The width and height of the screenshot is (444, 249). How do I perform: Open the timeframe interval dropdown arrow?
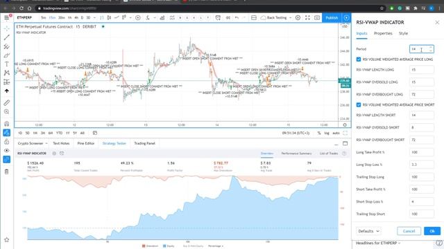point(94,17)
